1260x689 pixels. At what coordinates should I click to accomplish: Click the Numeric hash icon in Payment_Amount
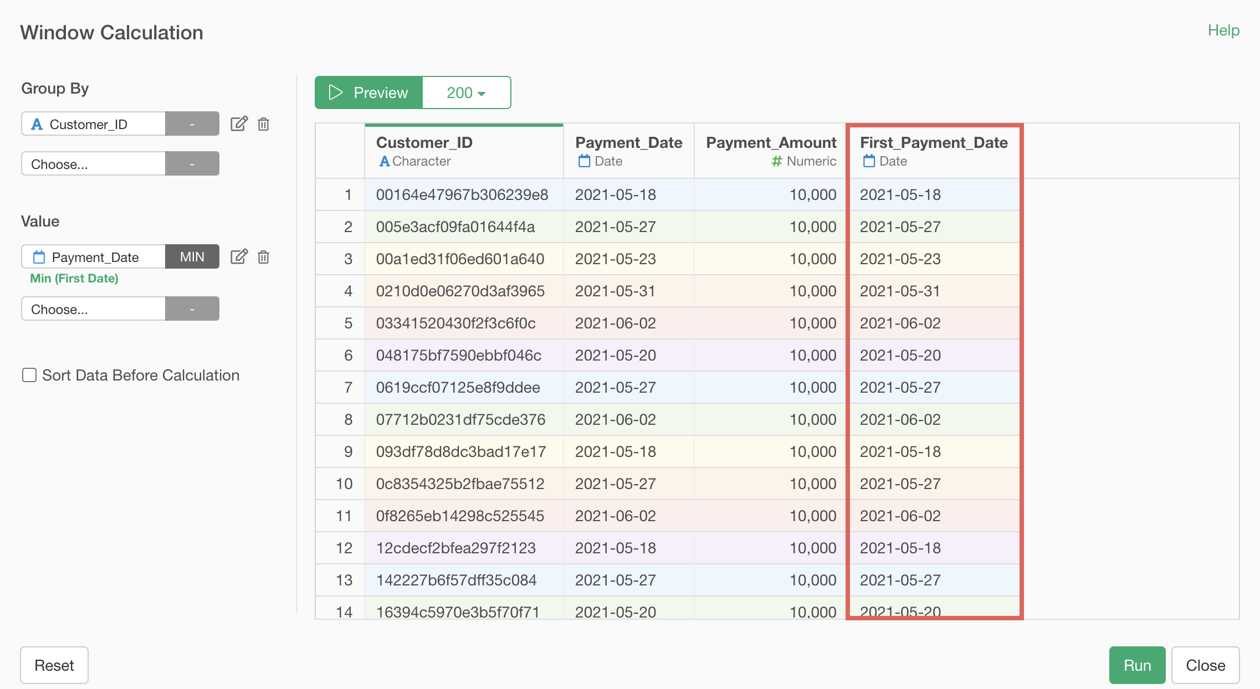coord(777,161)
